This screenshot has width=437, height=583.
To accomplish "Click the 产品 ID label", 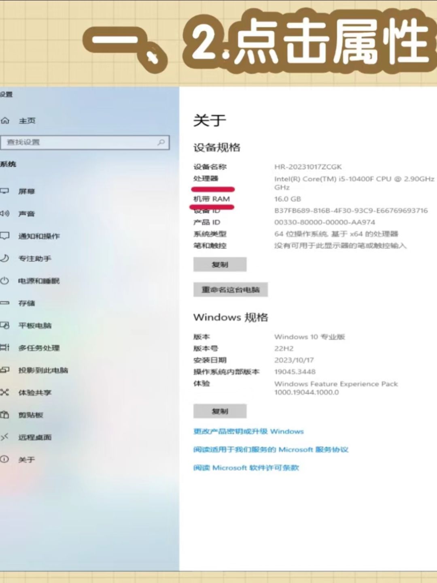I will coord(207,222).
